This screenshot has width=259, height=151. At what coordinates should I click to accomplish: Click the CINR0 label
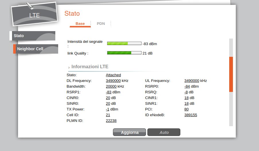(x=73, y=98)
